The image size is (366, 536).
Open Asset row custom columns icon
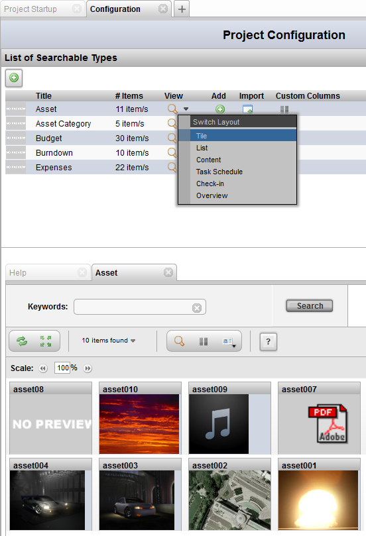(x=284, y=109)
